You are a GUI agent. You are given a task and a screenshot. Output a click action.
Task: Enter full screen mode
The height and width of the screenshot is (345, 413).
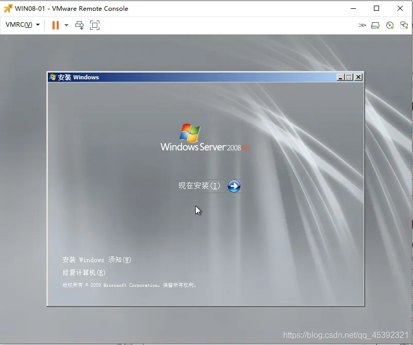(x=95, y=25)
